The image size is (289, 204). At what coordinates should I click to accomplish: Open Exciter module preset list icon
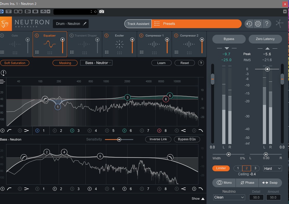pyautogui.click(x=107, y=52)
